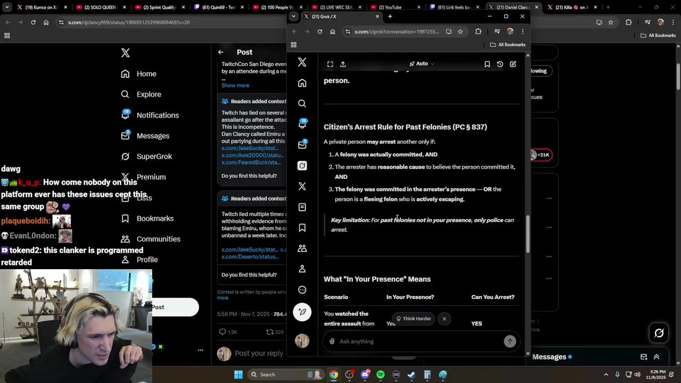Open the Windows Start menu
Screen dimensions: 681x383
point(238,374)
